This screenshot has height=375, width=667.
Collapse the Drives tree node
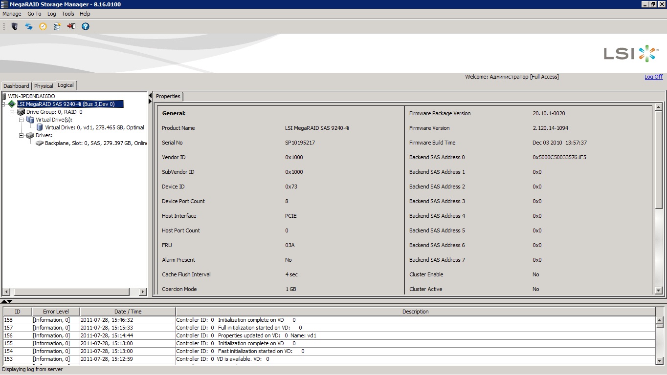[x=22, y=135]
